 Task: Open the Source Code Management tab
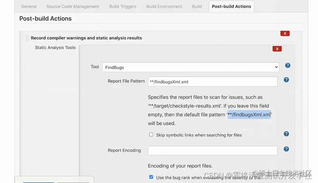point(73,6)
